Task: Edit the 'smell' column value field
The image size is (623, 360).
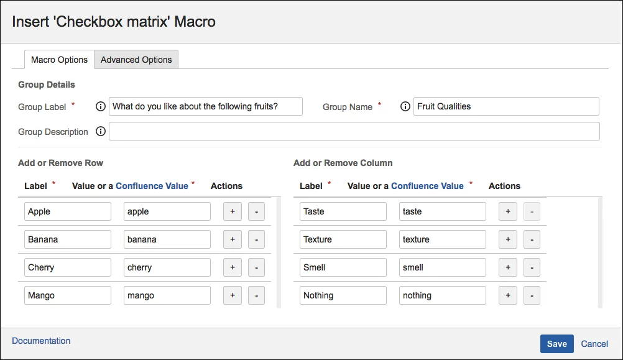Action: (x=442, y=267)
